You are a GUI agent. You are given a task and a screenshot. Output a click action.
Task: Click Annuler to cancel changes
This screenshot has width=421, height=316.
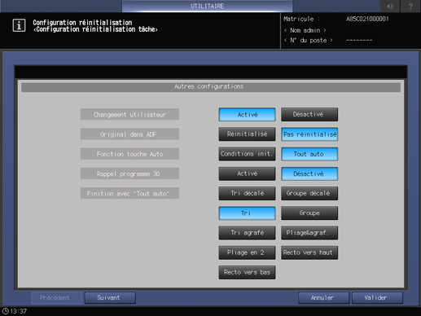point(323,298)
